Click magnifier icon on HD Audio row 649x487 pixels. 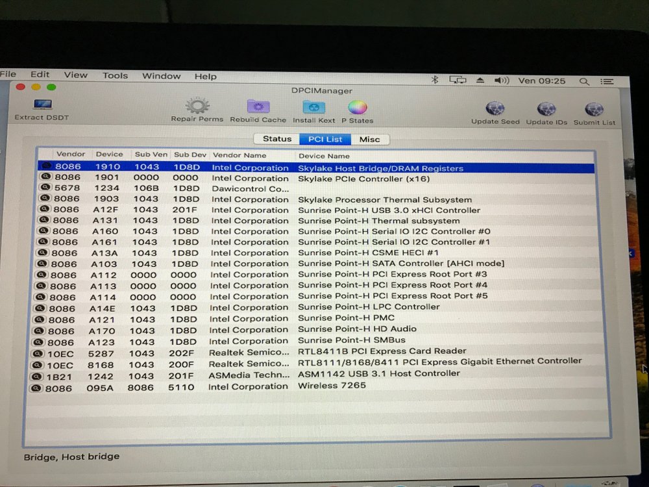[x=39, y=331]
